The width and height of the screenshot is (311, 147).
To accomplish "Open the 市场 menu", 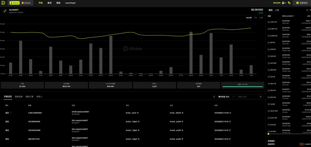I will 40,3.
